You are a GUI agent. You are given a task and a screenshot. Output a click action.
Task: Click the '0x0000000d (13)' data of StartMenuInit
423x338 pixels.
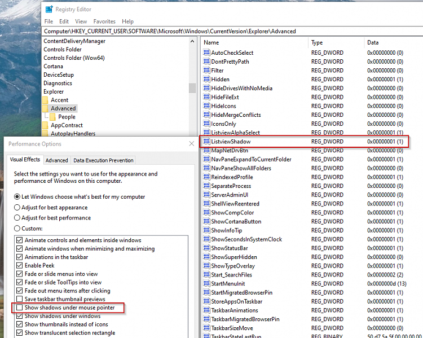click(386, 283)
